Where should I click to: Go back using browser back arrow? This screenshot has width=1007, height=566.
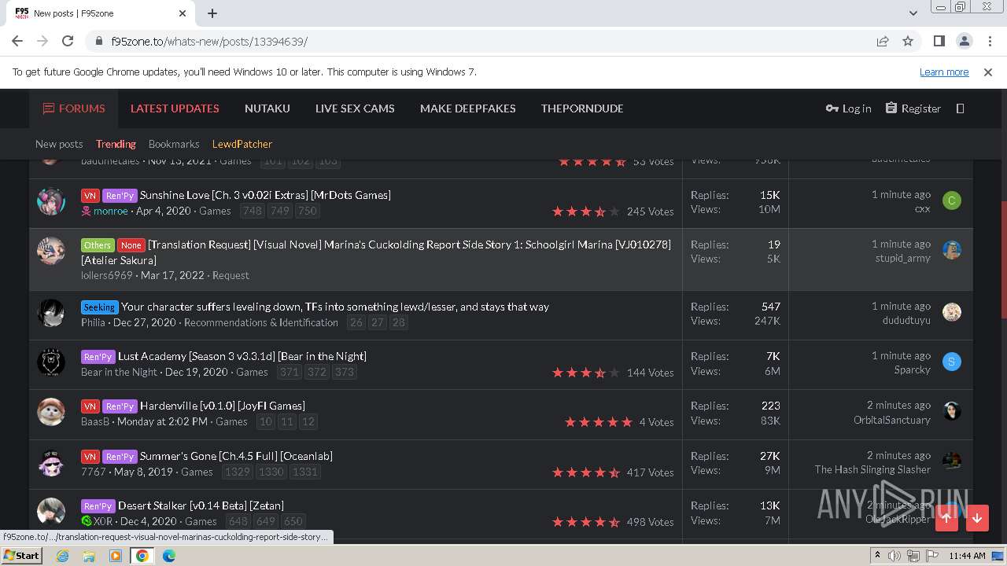(x=17, y=41)
